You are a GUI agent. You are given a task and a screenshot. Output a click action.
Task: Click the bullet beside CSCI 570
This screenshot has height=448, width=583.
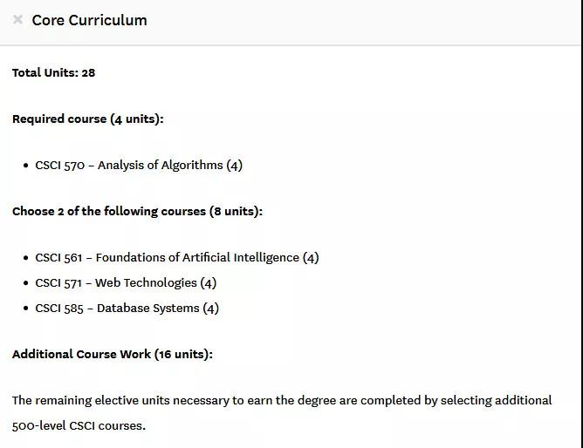click(25, 166)
